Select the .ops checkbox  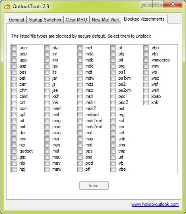[x=80, y=151]
